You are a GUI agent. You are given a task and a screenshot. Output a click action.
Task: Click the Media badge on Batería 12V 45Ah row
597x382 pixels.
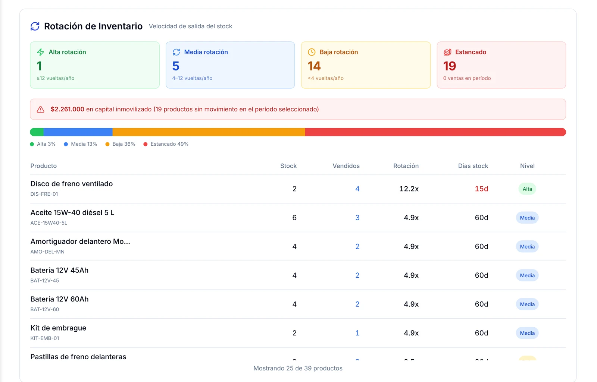click(527, 275)
